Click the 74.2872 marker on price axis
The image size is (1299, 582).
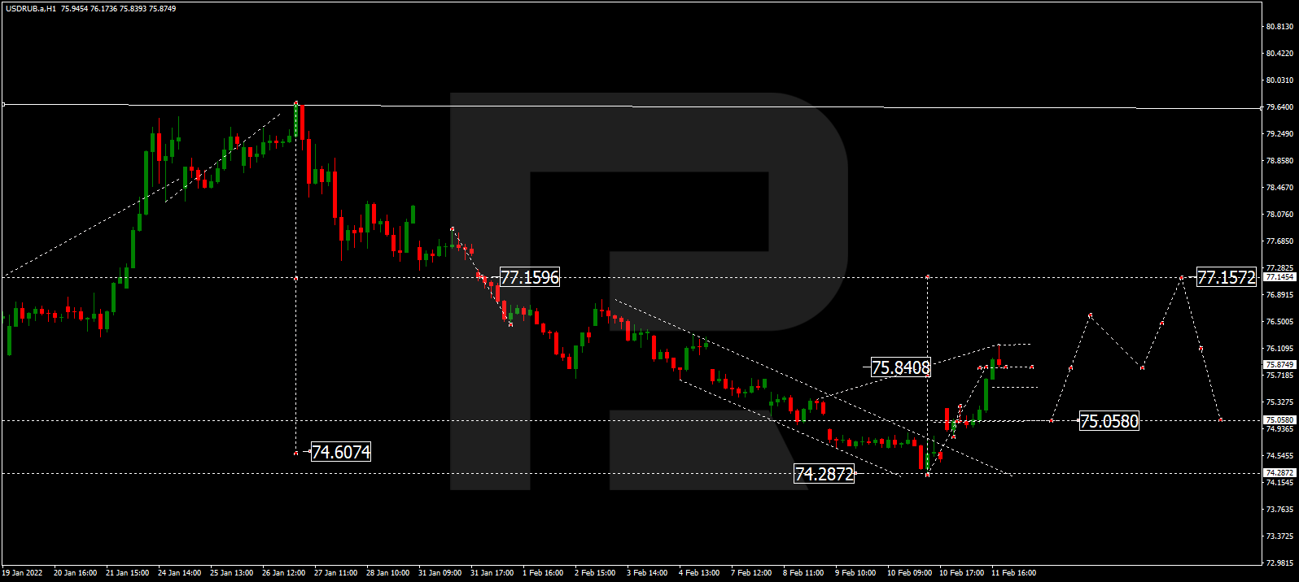[x=1279, y=473]
